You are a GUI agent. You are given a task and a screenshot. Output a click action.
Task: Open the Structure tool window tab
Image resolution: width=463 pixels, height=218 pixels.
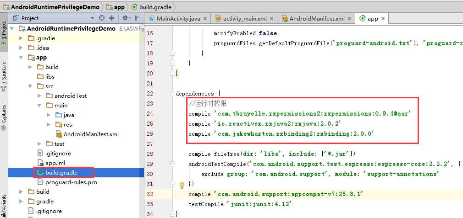click(x=4, y=77)
